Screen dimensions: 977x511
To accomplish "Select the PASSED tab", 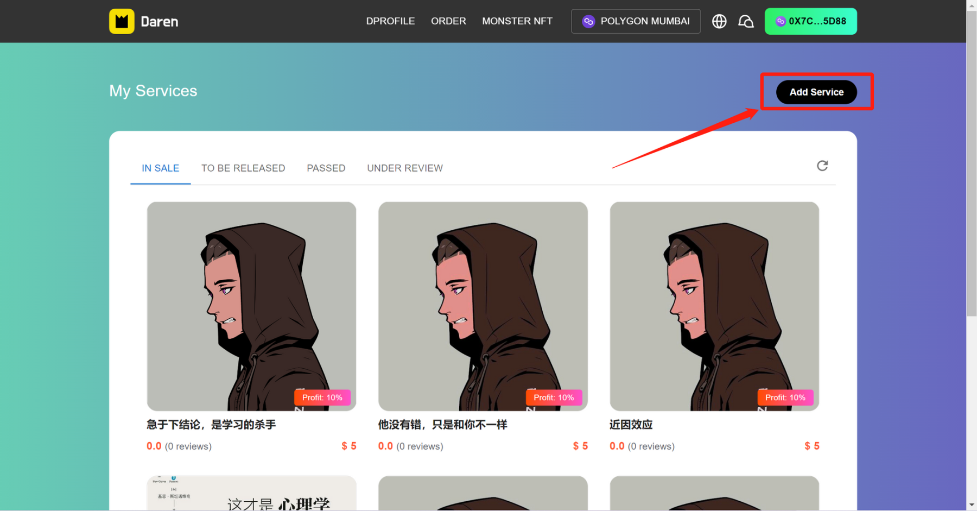I will (326, 168).
